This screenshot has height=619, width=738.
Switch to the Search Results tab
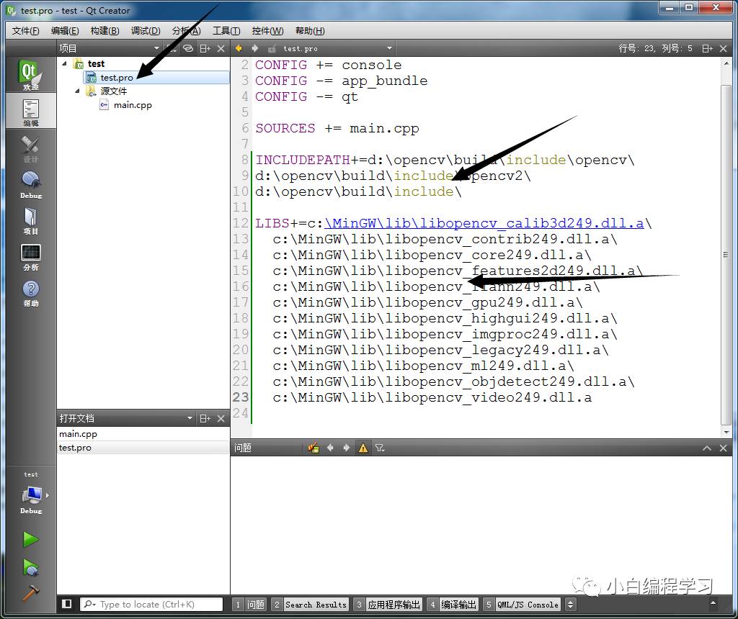(x=310, y=605)
